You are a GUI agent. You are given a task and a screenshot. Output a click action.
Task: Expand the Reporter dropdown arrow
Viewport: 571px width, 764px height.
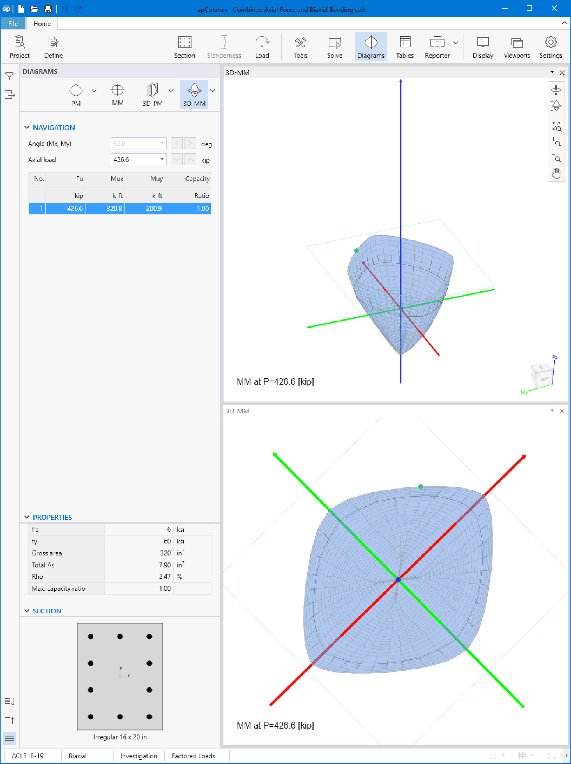[456, 43]
